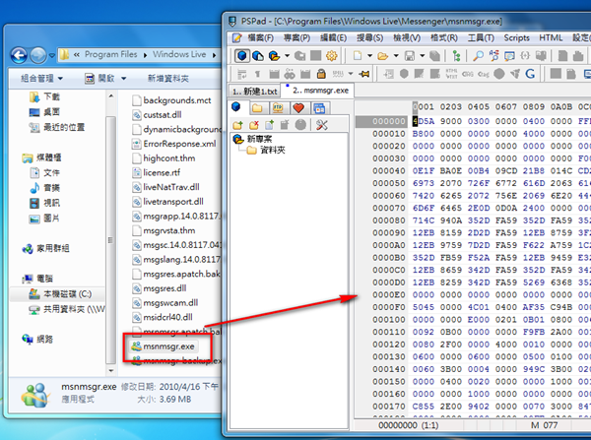
Task: Switch to the FTP panel tab
Action: tap(278, 106)
